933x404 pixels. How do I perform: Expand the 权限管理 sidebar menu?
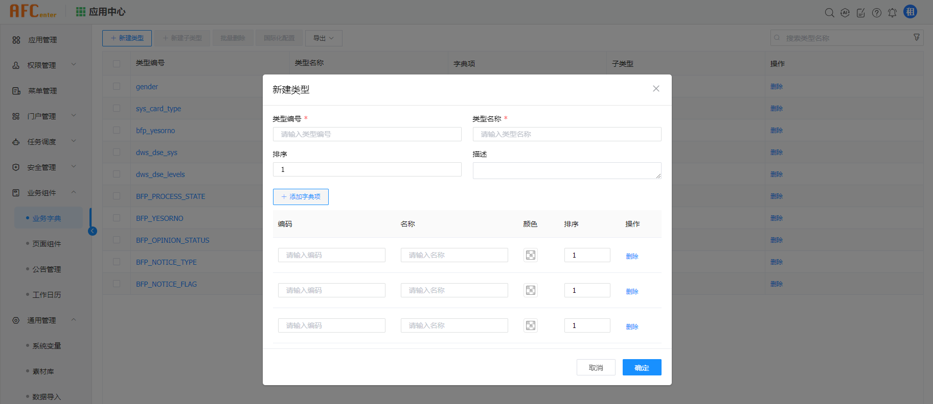pyautogui.click(x=43, y=65)
